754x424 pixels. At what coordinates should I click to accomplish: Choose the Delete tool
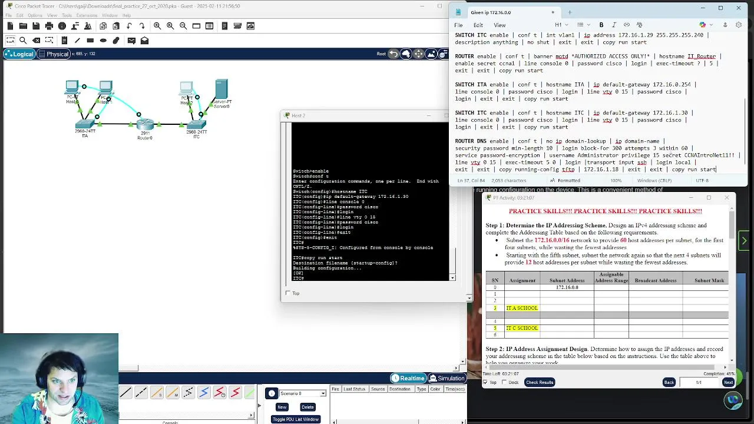[36, 41]
